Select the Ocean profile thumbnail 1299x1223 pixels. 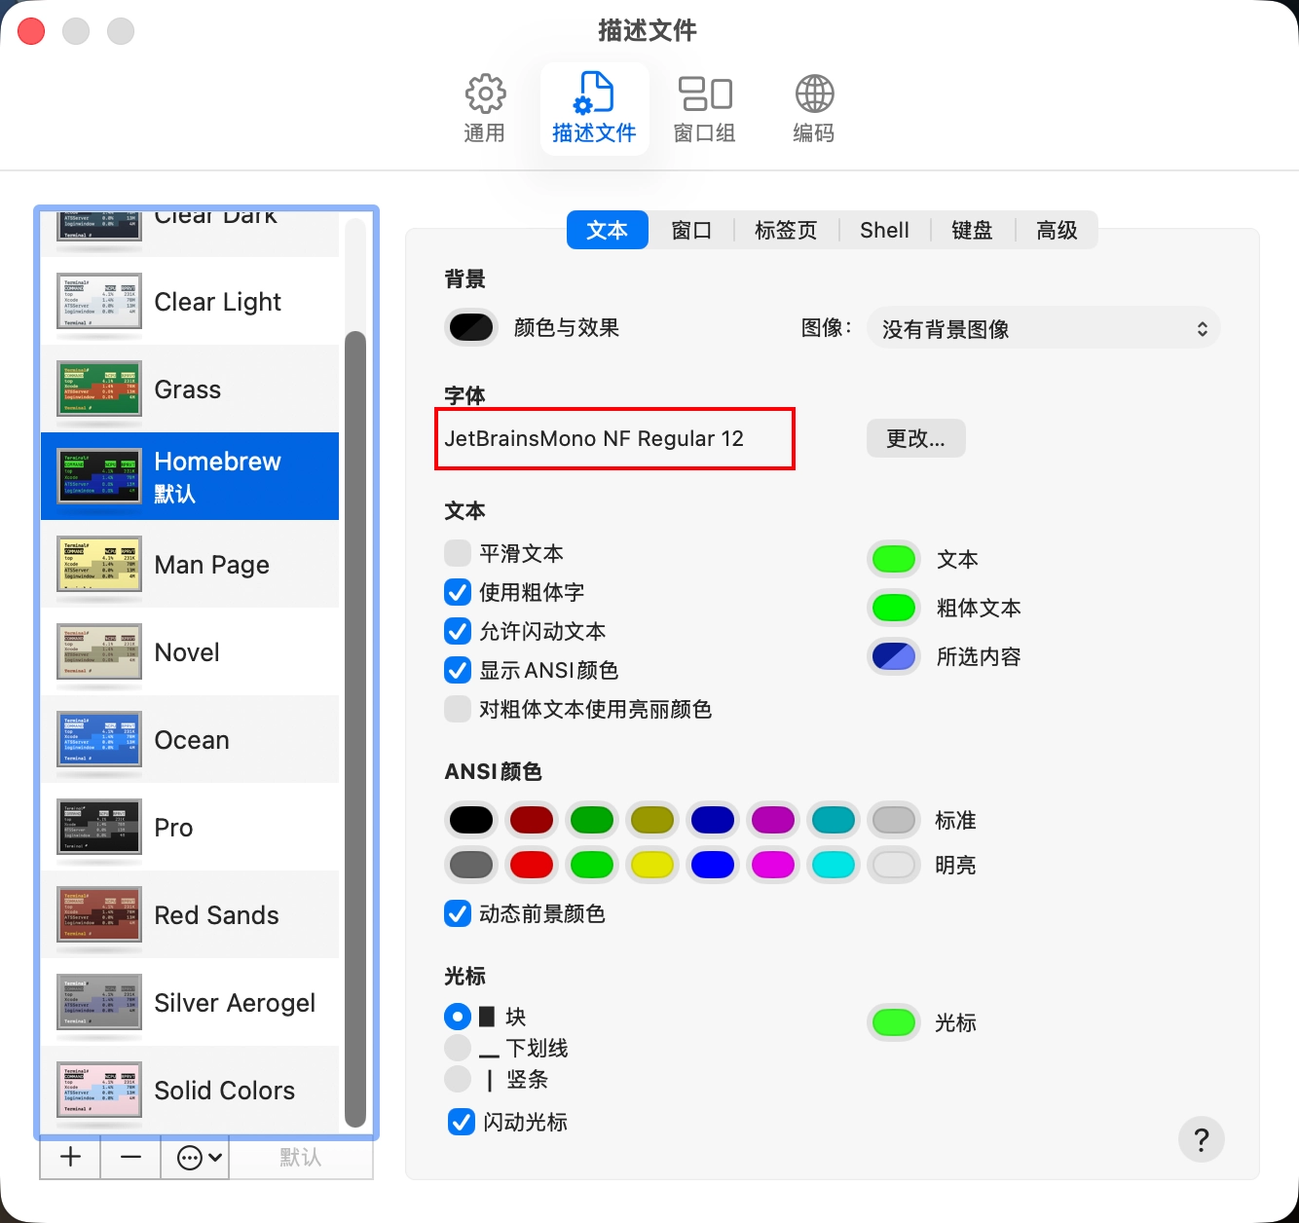99,740
